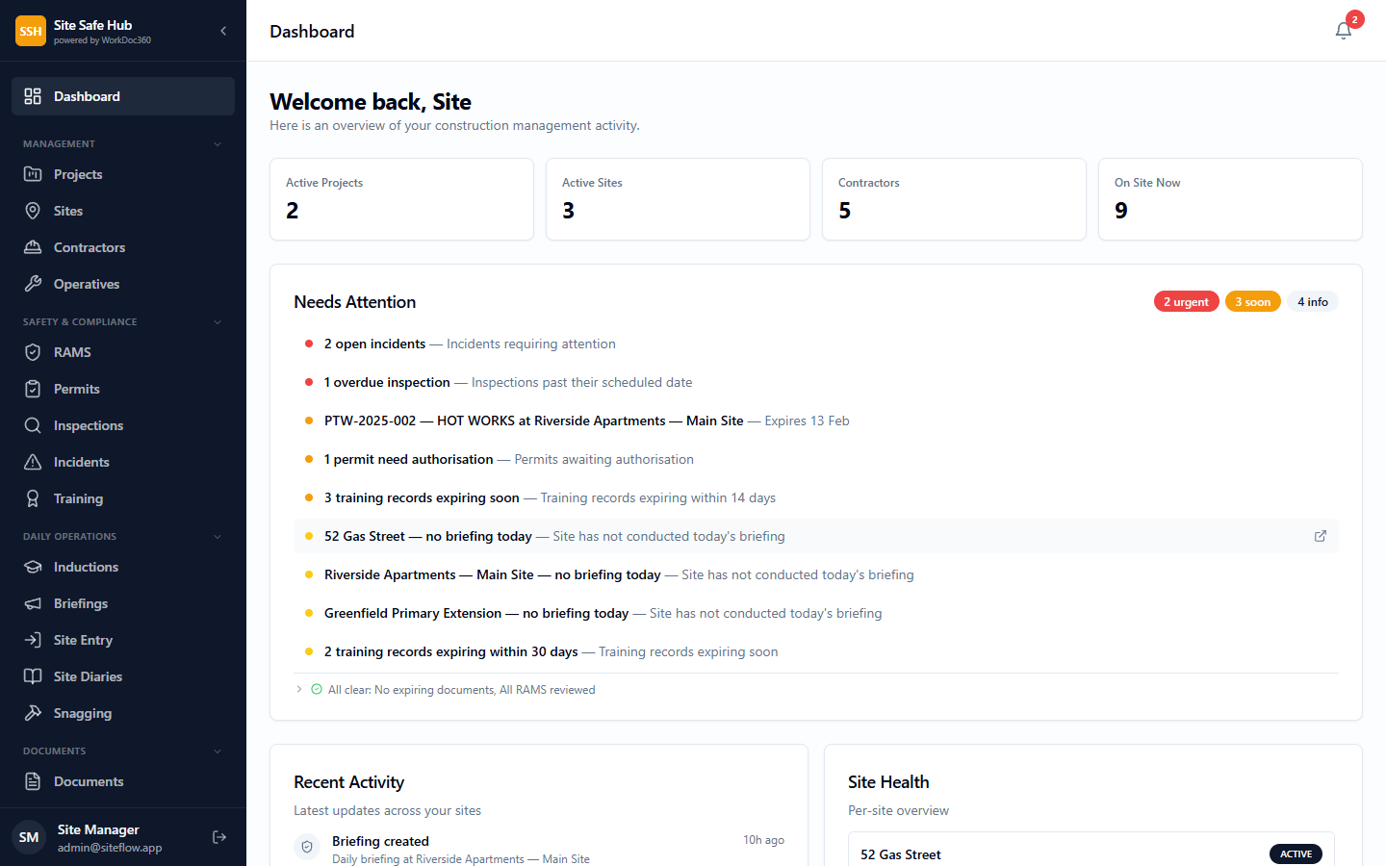Click the red notification count badge
The height and width of the screenshot is (866, 1386).
(x=1355, y=19)
